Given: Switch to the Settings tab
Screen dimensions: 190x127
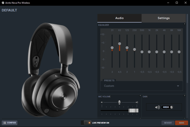Looking at the screenshot, I should (164, 18).
